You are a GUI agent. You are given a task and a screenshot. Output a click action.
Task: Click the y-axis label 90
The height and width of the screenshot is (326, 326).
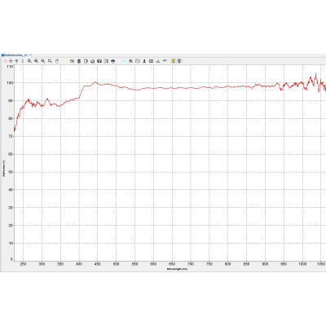point(11,100)
